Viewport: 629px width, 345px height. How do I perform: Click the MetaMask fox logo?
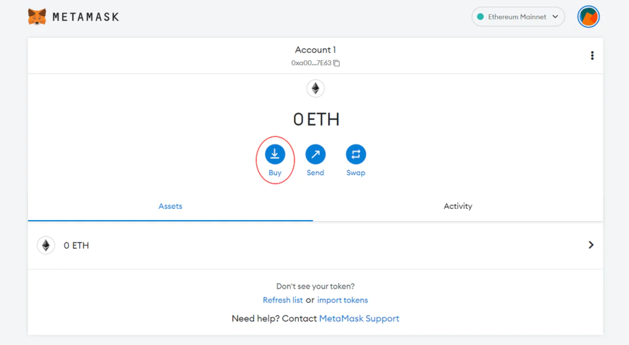(x=37, y=17)
